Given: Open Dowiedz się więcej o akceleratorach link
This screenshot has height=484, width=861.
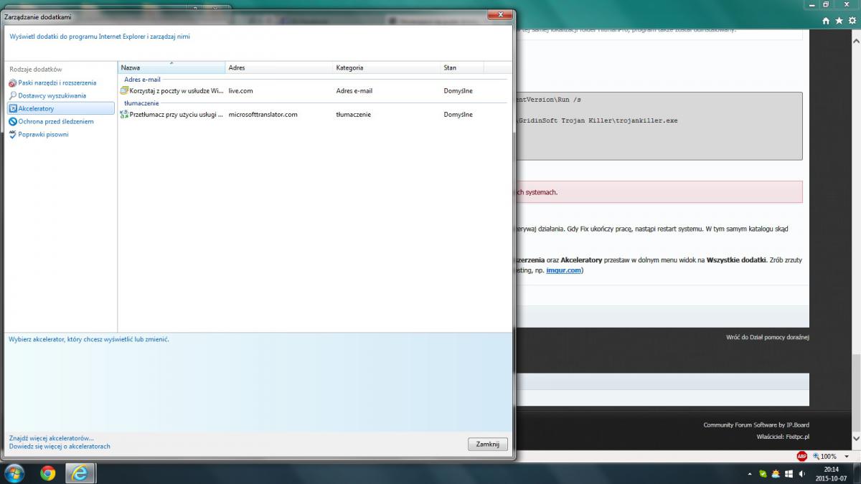Looking at the screenshot, I should point(60,446).
